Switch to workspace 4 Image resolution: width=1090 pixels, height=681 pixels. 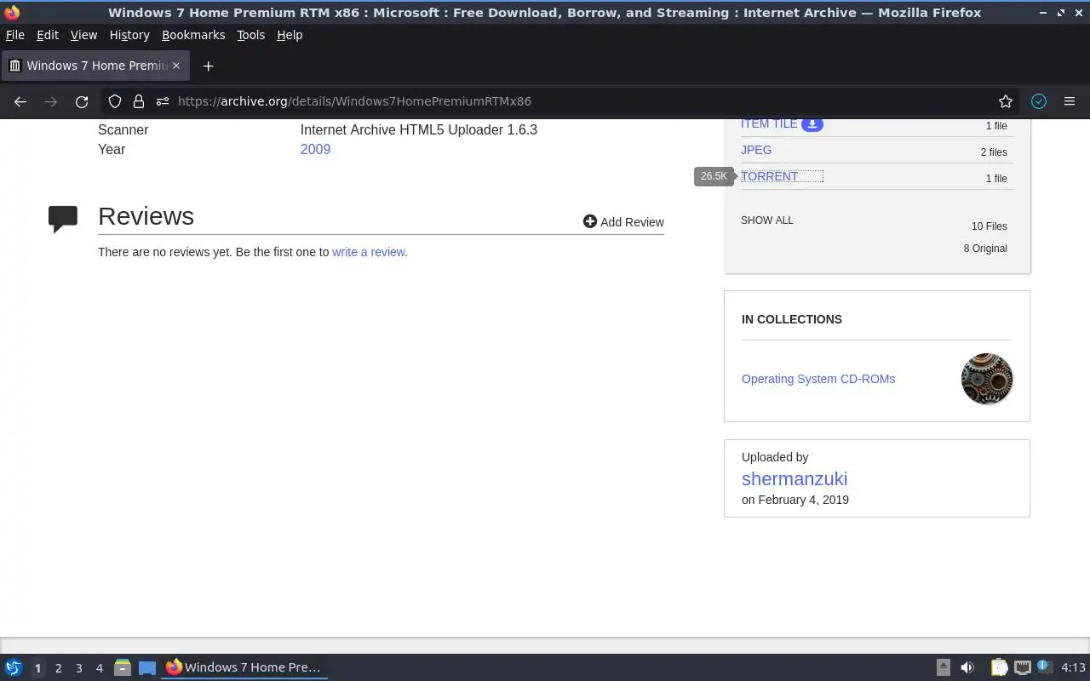99,668
